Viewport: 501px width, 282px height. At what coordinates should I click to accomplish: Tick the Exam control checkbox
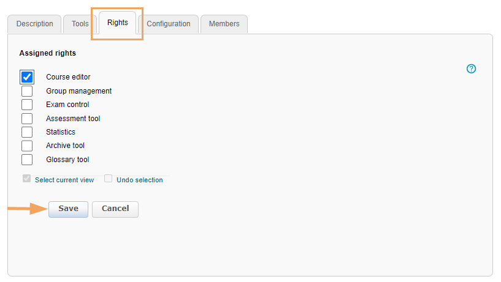click(x=27, y=105)
